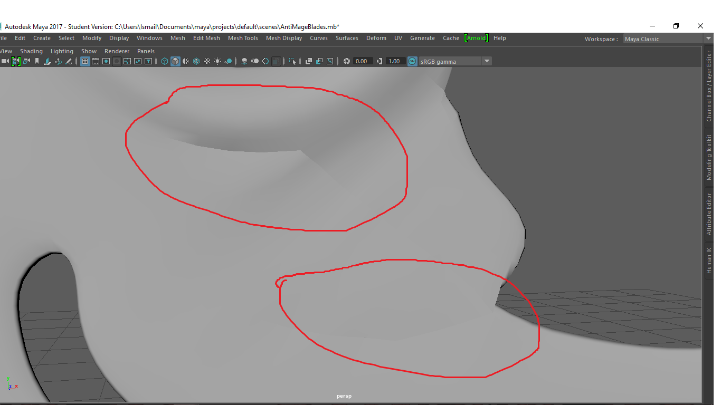Image resolution: width=721 pixels, height=405 pixels.
Task: Expand the Workspace Maya Classic dropdown
Action: pos(708,38)
